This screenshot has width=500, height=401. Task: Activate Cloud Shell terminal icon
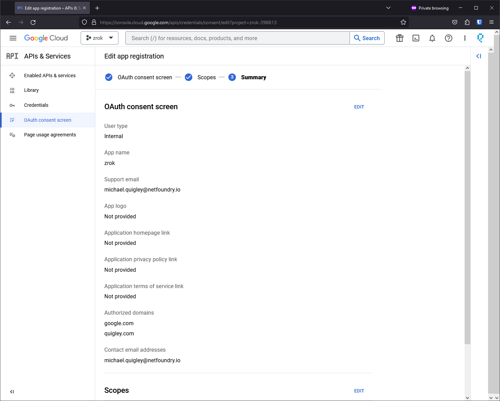tap(416, 38)
